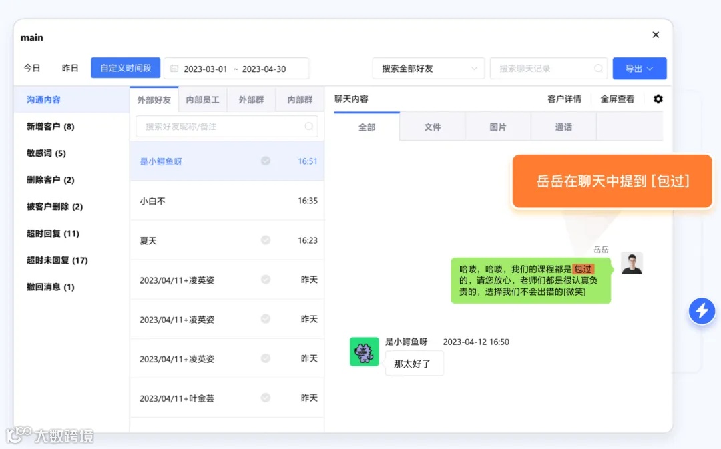The image size is (721, 449).
Task: Click check mark icon beside 叶金芸 row
Action: [x=266, y=398]
